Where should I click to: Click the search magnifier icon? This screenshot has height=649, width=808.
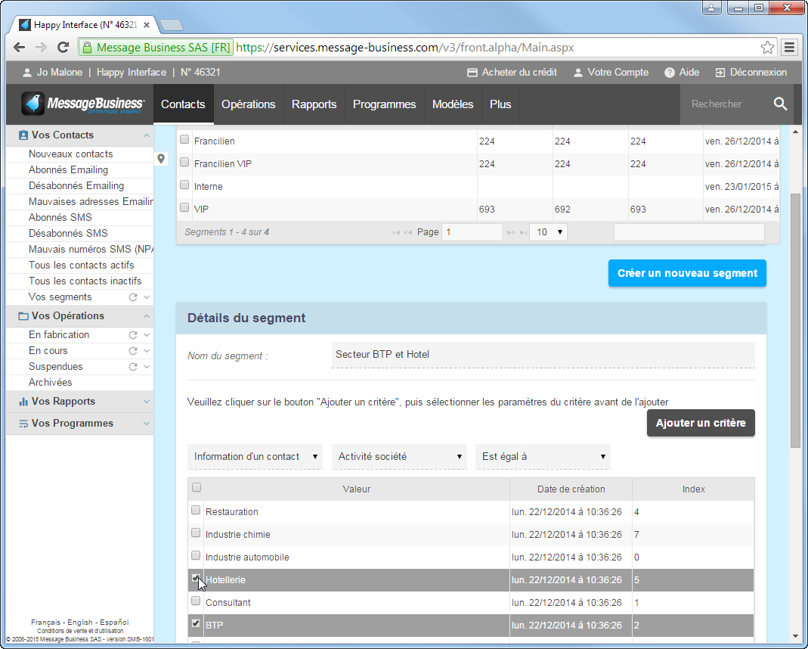pyautogui.click(x=780, y=104)
